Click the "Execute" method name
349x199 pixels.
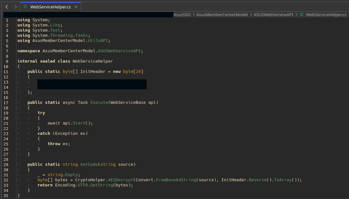point(99,103)
